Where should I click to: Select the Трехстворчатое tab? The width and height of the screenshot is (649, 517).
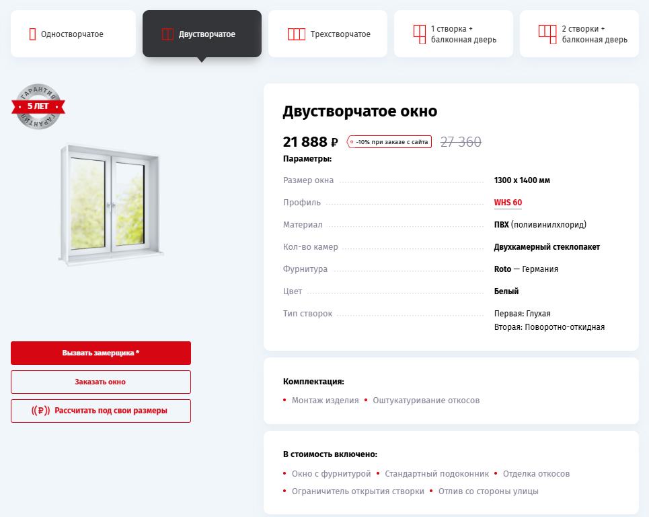(x=328, y=33)
